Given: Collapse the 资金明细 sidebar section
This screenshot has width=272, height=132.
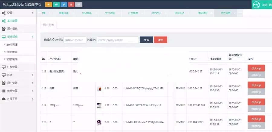Looking at the screenshot, I should click(18, 37).
